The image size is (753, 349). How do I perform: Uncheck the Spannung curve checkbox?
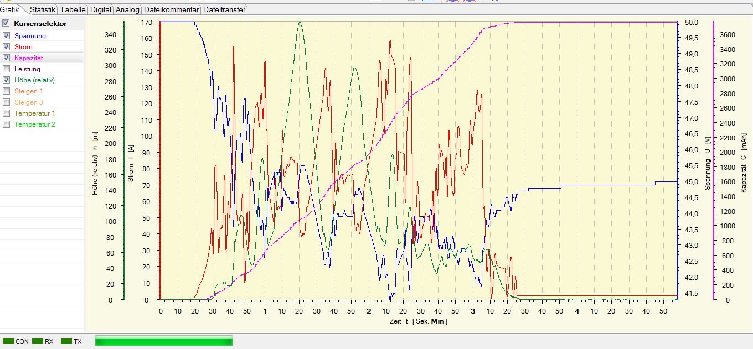point(6,35)
